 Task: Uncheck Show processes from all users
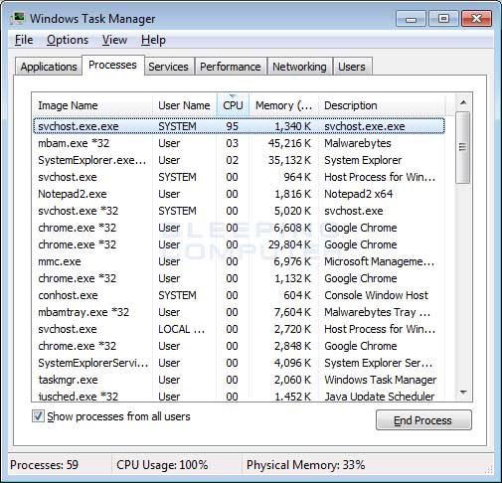pos(38,416)
